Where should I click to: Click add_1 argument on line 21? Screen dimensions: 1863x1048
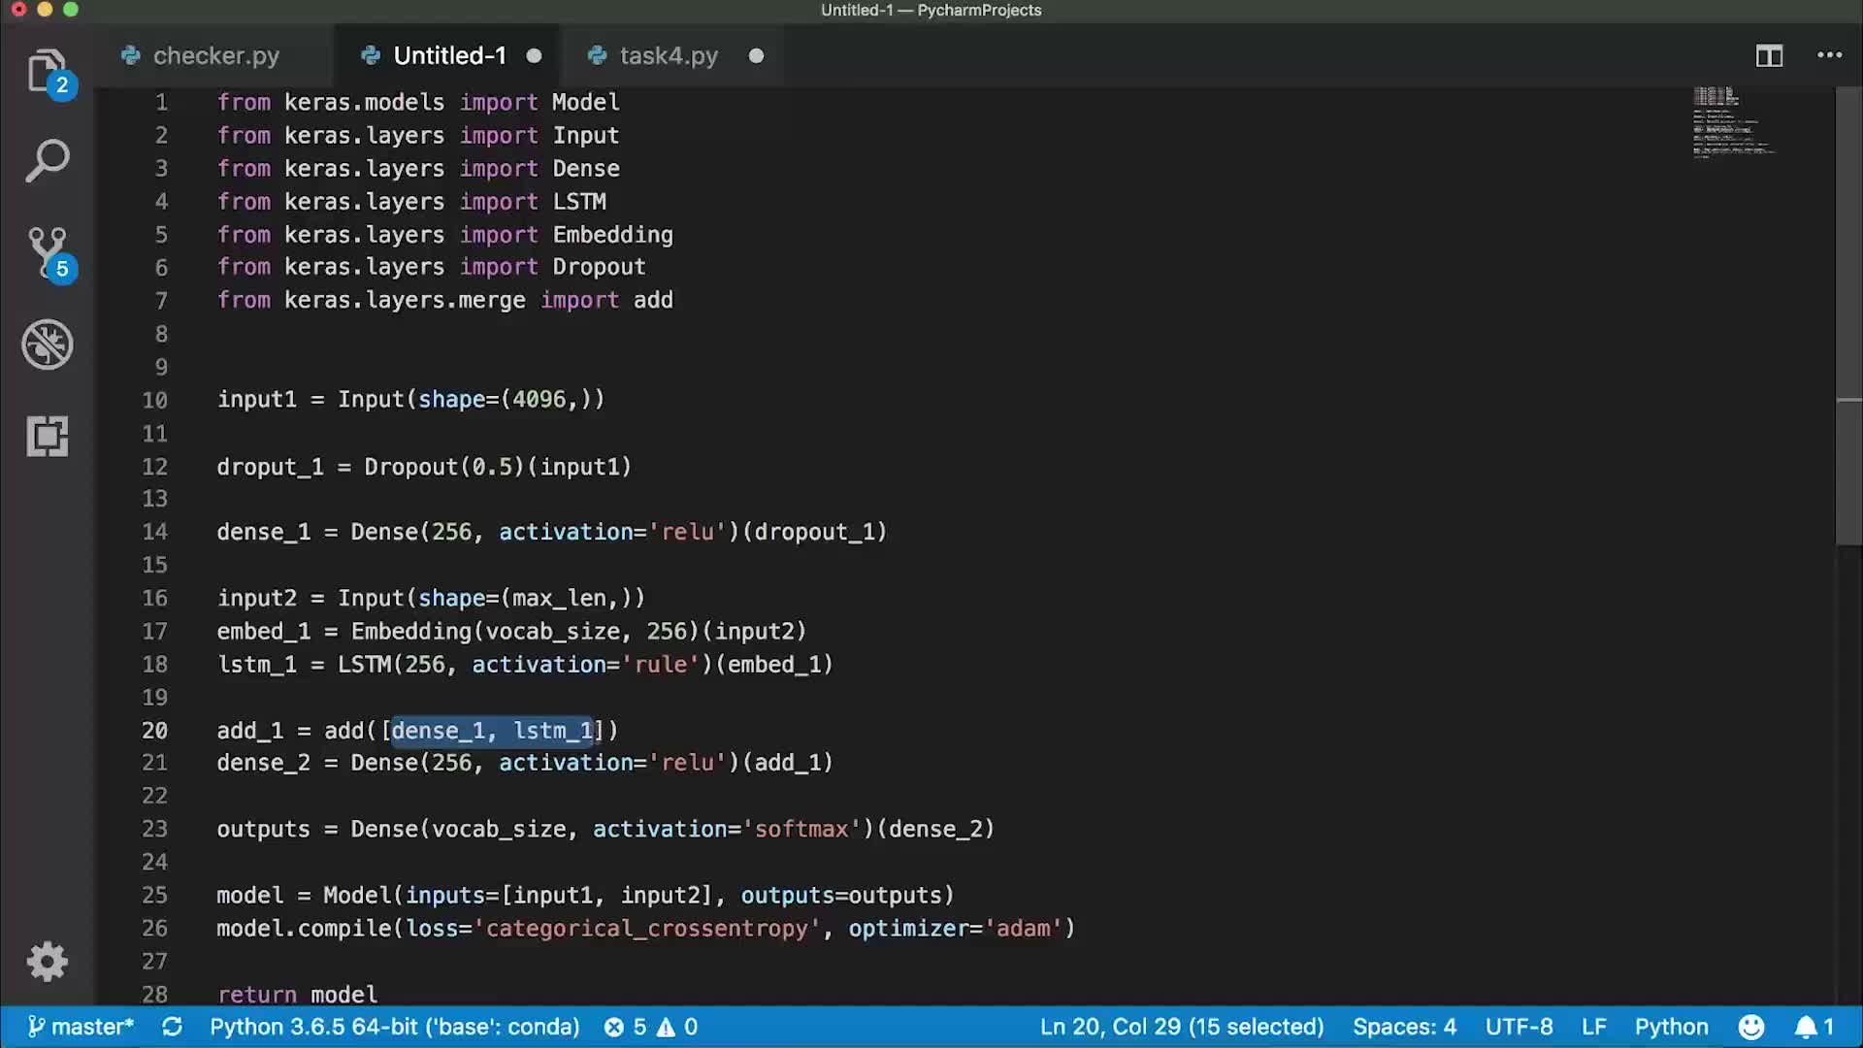[788, 763]
